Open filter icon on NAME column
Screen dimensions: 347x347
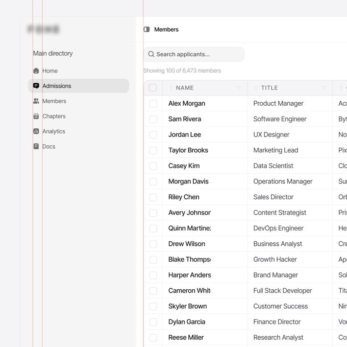[x=239, y=88]
